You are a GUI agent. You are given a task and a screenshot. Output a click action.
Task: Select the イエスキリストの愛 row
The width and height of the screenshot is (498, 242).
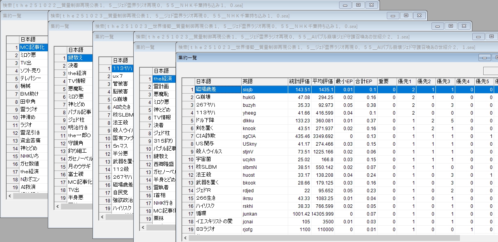[218, 221]
